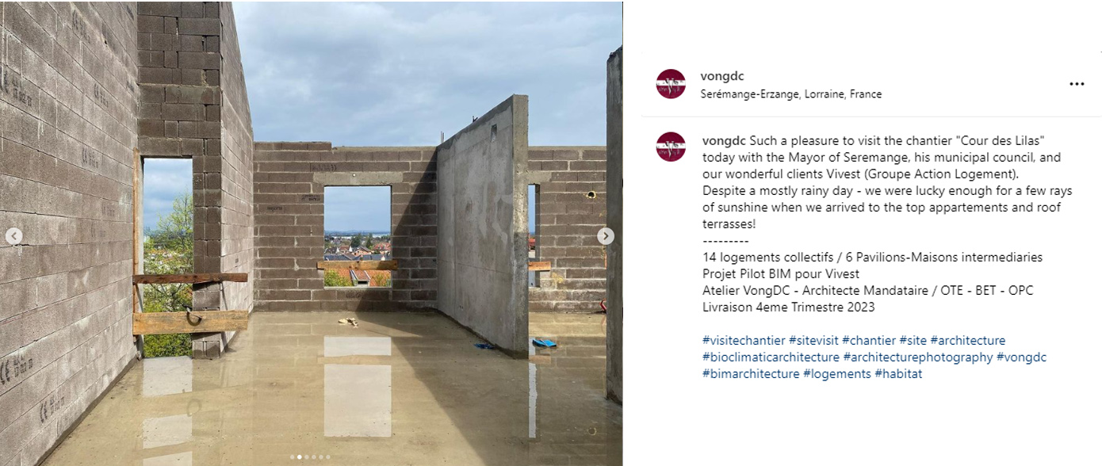
Task: Open the #logements hashtag
Action: (837, 374)
